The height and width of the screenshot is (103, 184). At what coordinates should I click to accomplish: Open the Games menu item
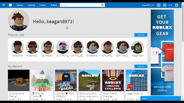pos(20,5)
